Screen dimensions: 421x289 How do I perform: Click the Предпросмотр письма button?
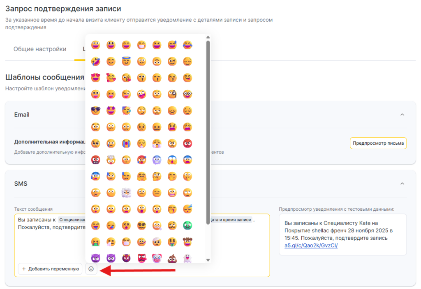(378, 143)
